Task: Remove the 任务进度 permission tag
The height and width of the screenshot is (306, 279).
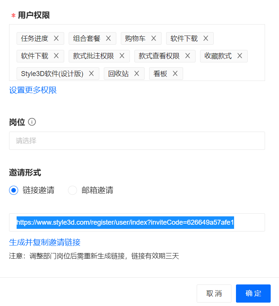Action: [56, 38]
